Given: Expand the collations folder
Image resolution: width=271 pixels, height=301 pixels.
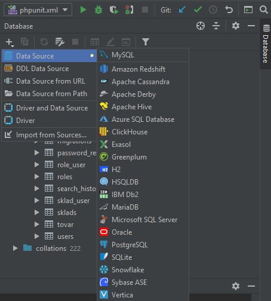Looking at the screenshot, I should click(15, 248).
